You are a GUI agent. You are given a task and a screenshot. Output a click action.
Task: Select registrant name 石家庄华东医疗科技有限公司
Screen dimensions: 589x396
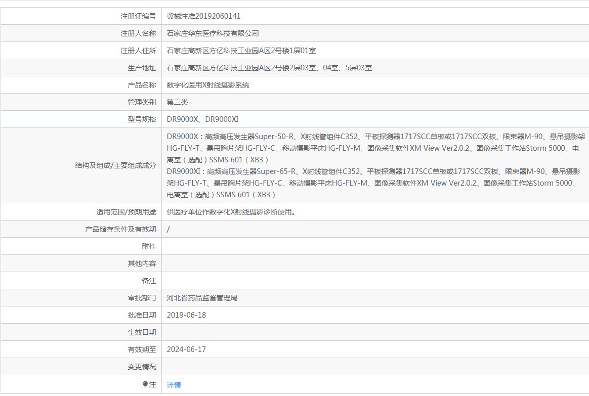coord(213,33)
